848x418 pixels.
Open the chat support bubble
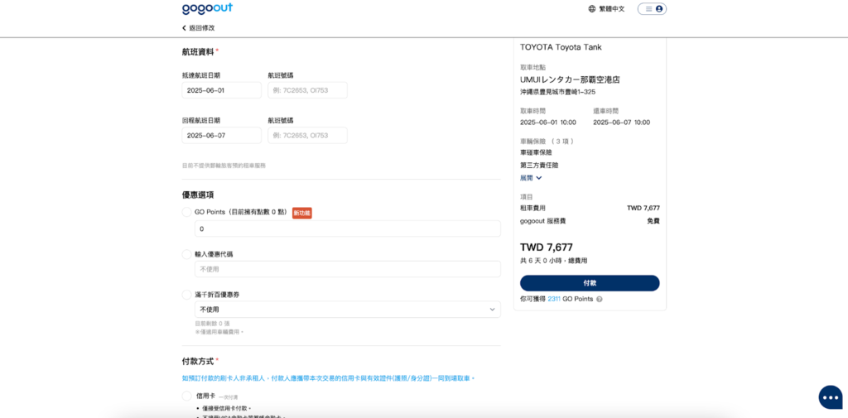830,397
